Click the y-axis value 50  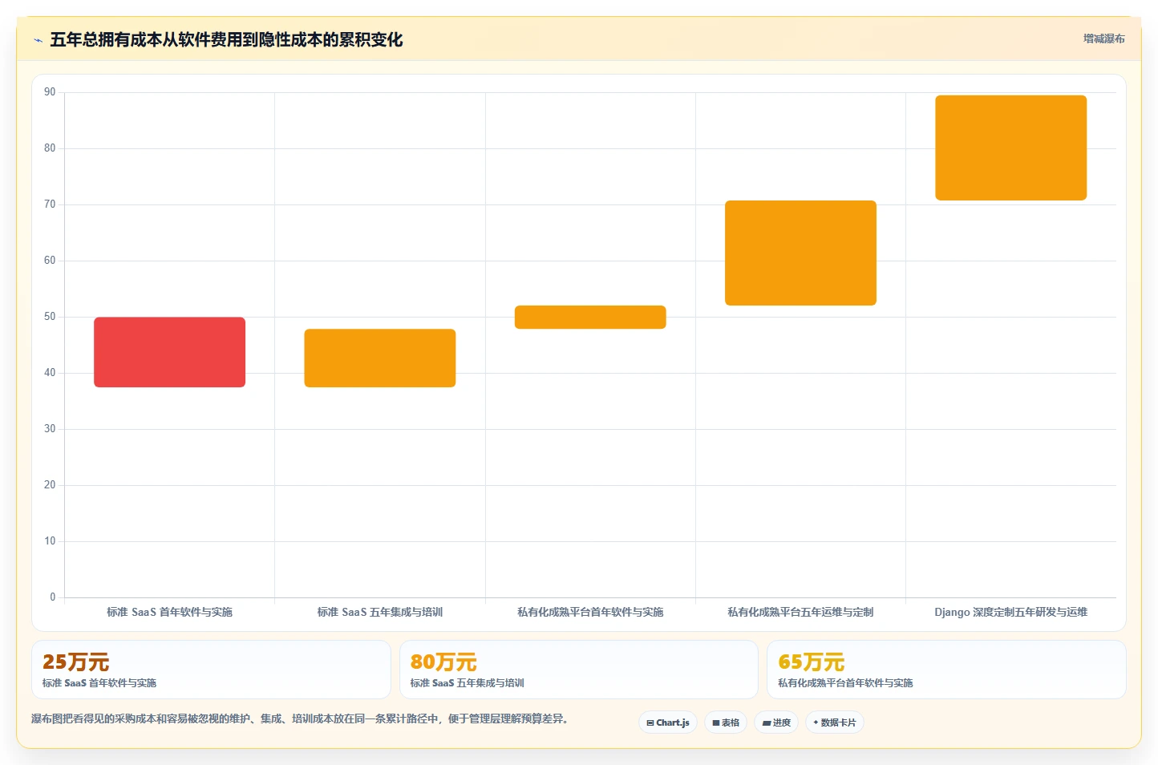pos(50,317)
